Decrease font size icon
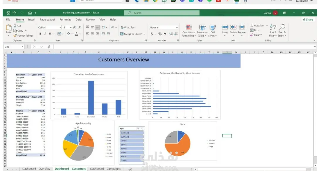Image resolution: width=318 pixels, height=171 pixels. tap(80, 27)
